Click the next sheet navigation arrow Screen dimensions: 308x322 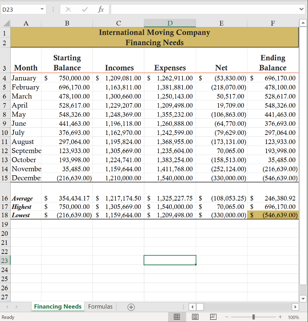coord(17,307)
